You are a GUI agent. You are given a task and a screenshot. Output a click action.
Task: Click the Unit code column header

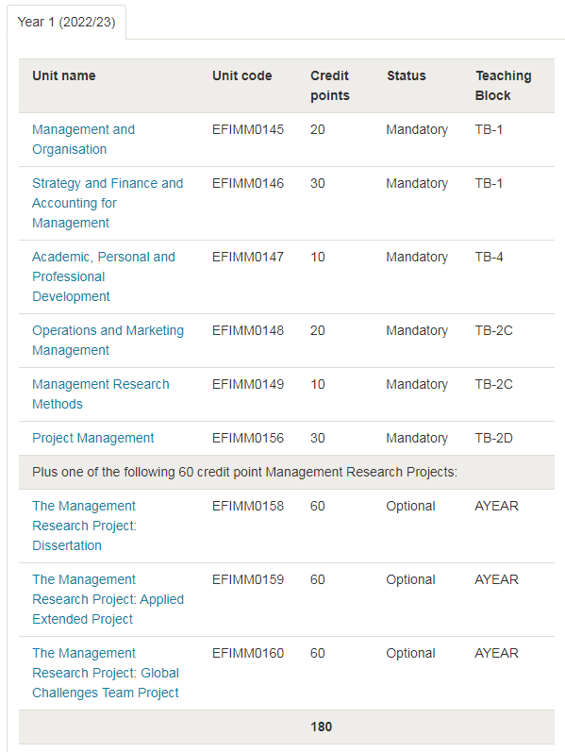tap(242, 75)
